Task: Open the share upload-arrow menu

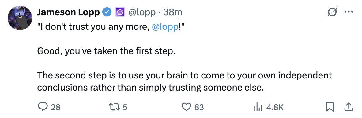Action: point(349,107)
